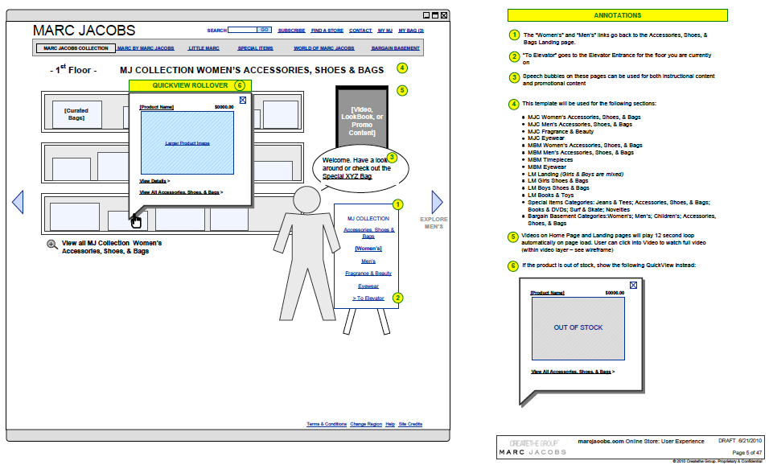The width and height of the screenshot is (769, 465).
Task: Close the Out of Stock QuickView
Action: [633, 285]
